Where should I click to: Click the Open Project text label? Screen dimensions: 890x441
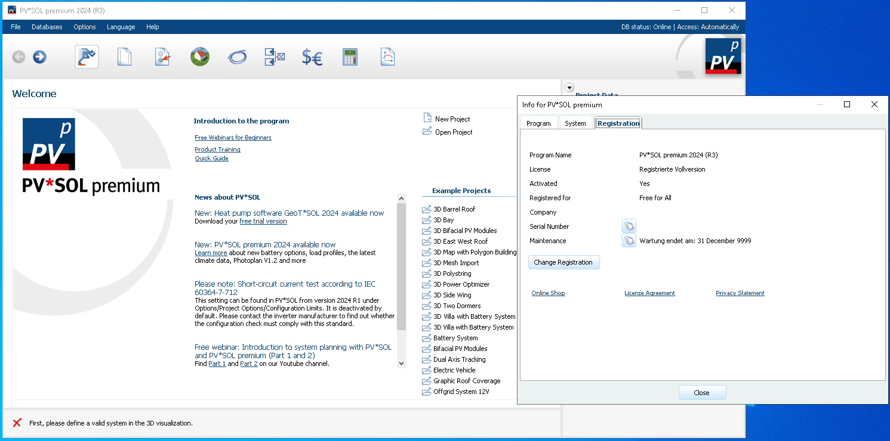point(454,132)
